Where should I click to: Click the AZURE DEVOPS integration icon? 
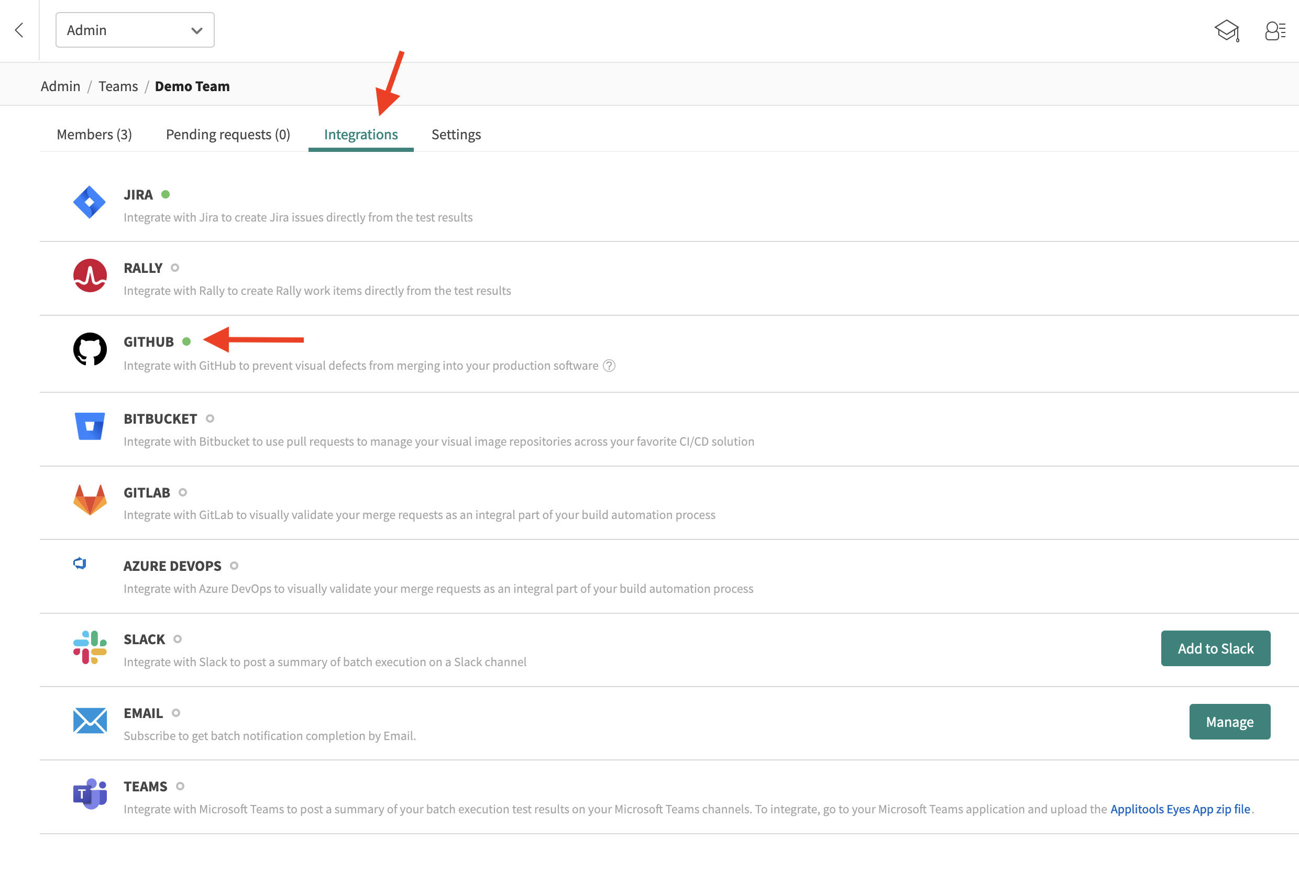tap(79, 565)
